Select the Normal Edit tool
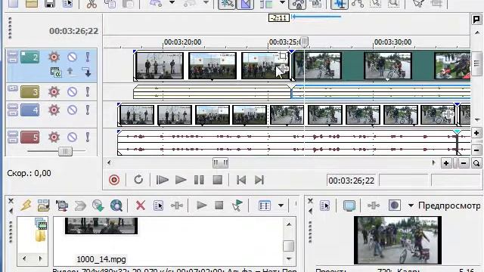Image resolution: width=484 pixels, height=272 pixels. 340,4
